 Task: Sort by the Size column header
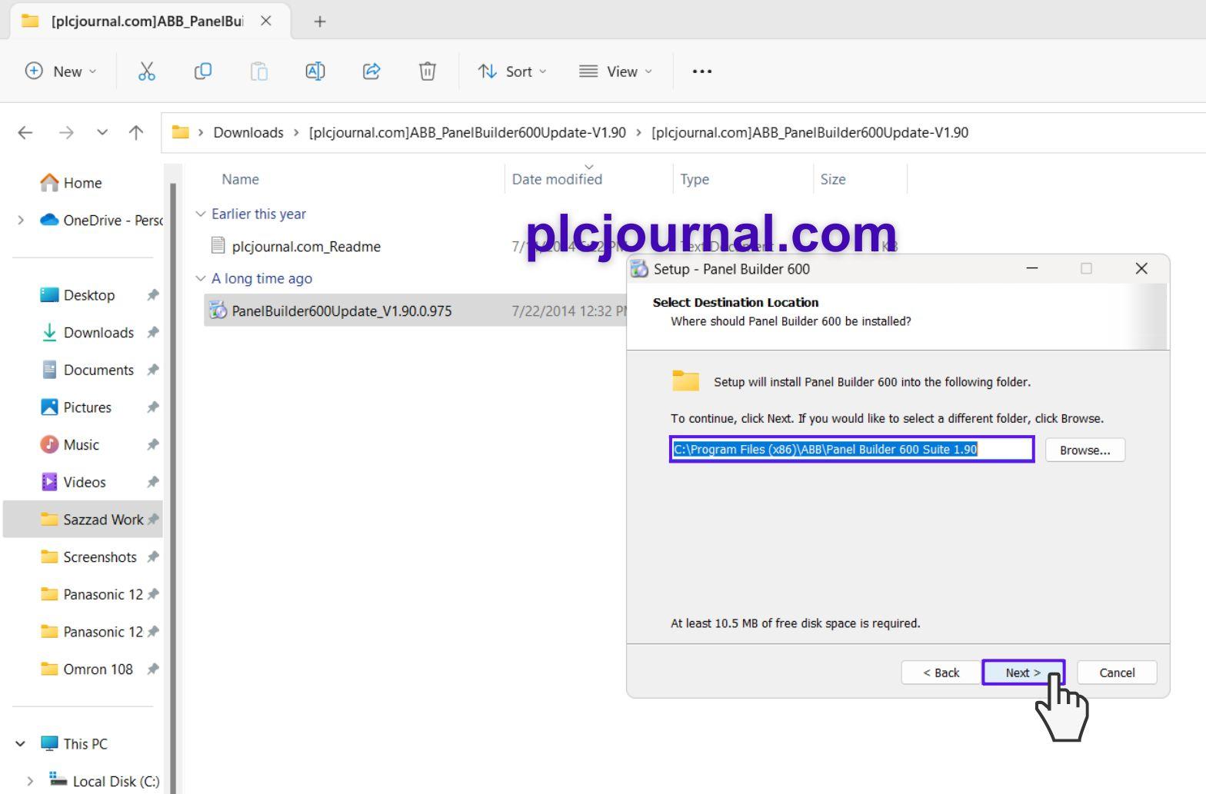point(832,179)
